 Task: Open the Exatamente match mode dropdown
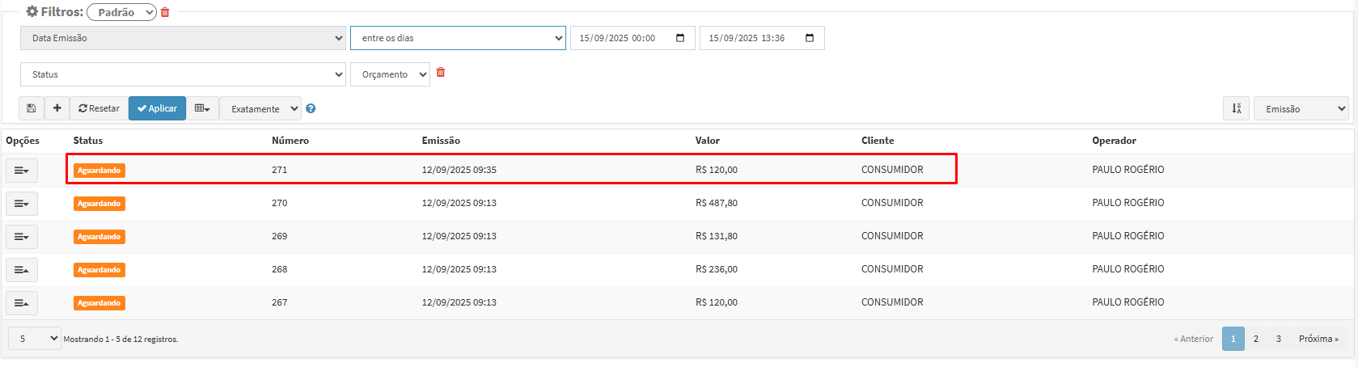point(260,108)
